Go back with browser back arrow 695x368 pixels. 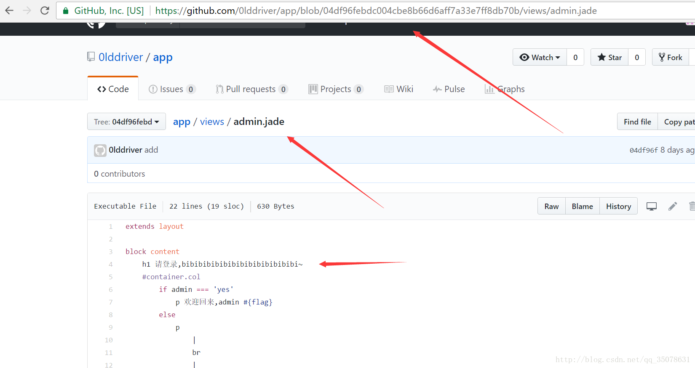coord(9,11)
